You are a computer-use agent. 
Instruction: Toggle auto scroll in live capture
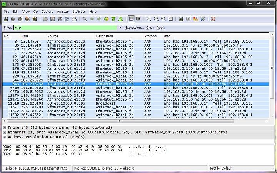(138, 19)
